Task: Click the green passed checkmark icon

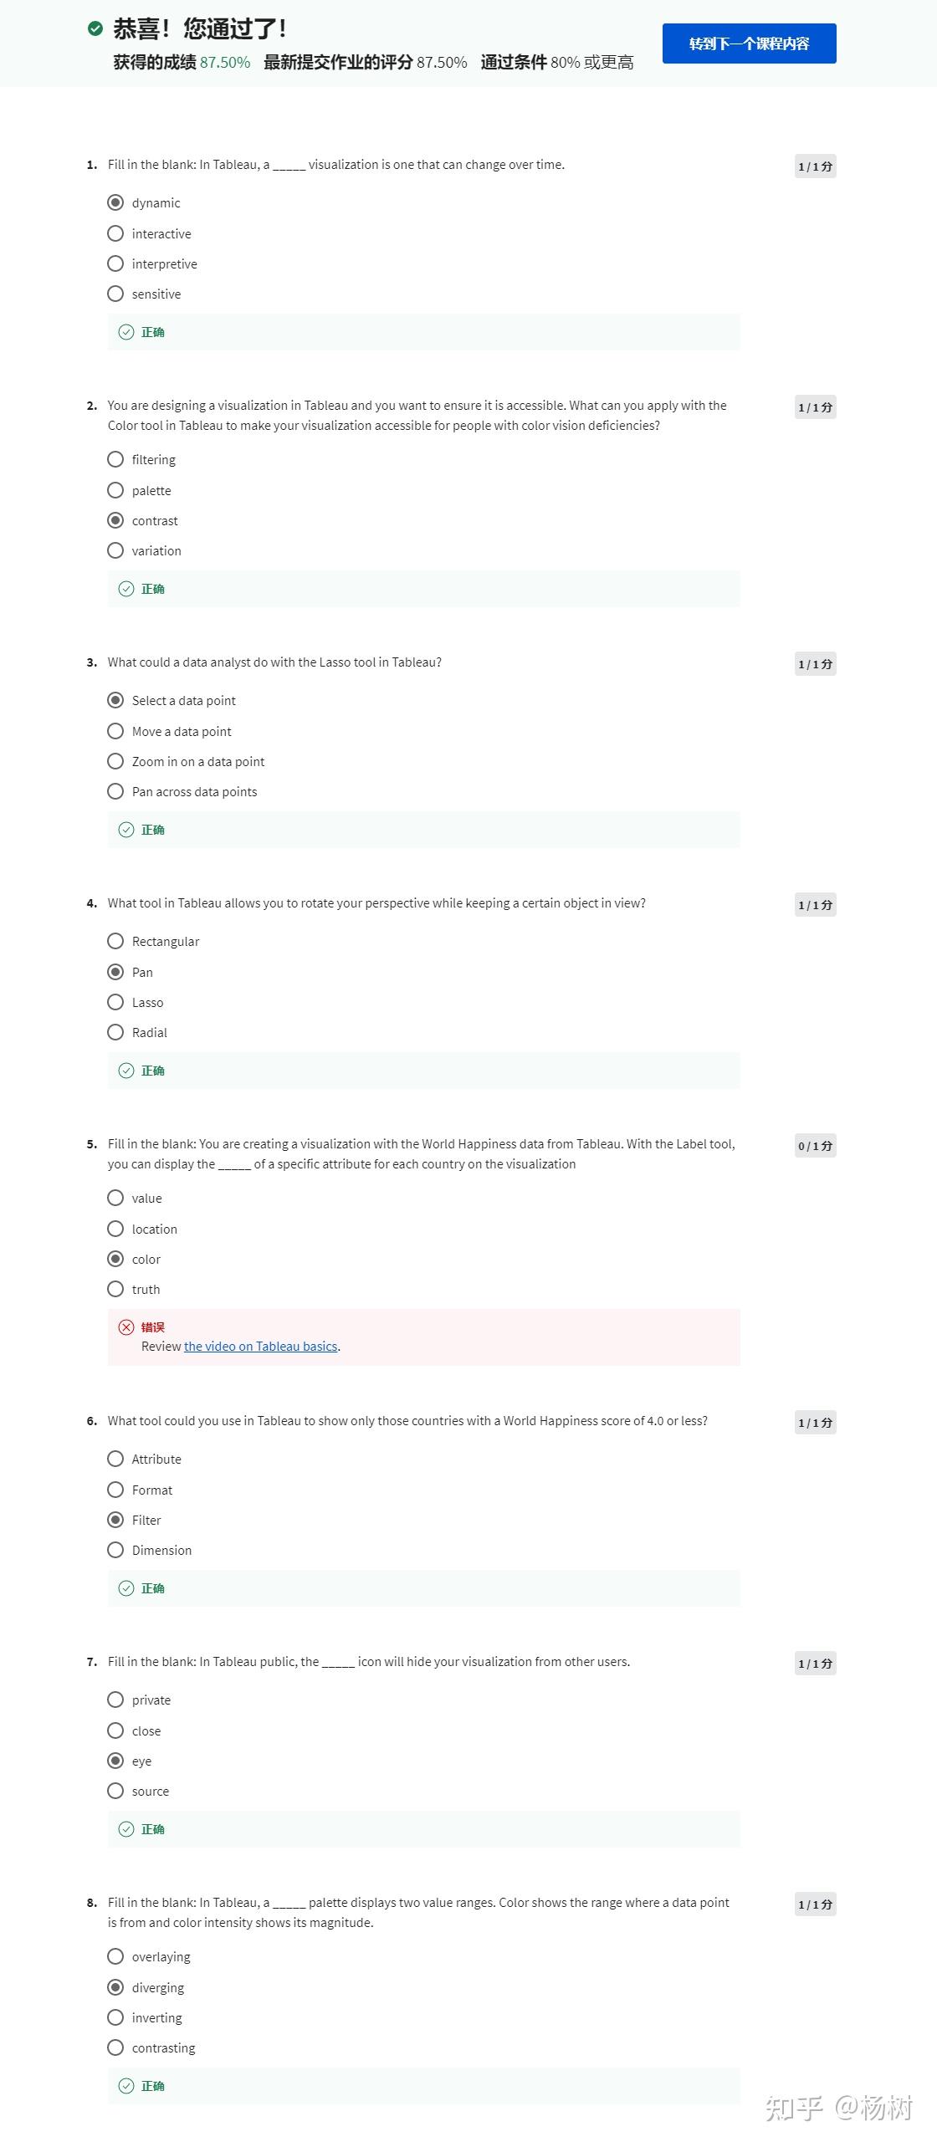Action: click(95, 29)
